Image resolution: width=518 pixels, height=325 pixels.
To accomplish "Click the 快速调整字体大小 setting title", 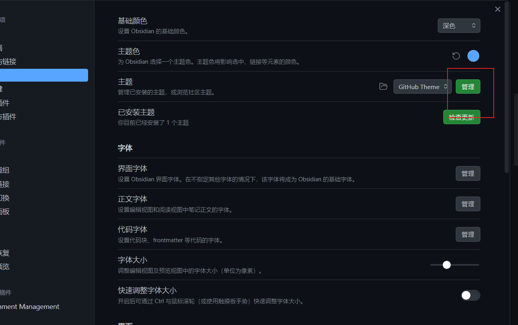I will click(x=147, y=291).
